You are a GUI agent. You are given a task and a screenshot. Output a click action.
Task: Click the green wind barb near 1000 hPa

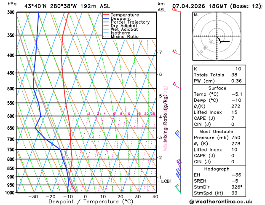[178, 189]
